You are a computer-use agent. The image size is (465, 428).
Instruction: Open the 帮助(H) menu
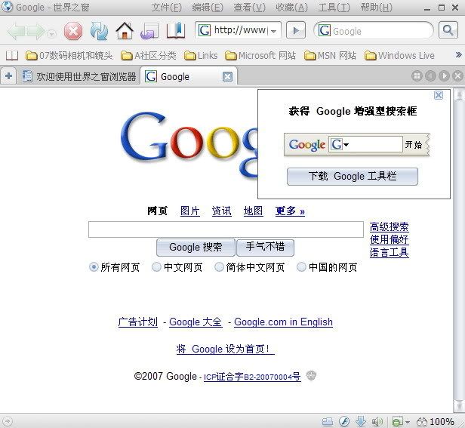click(377, 7)
